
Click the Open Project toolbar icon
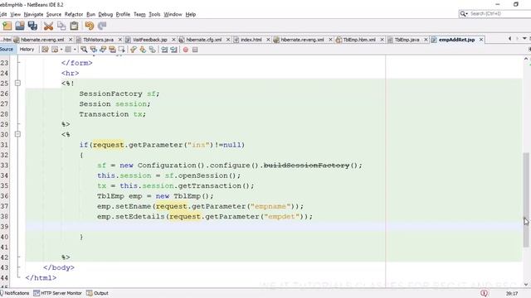(x=20, y=26)
